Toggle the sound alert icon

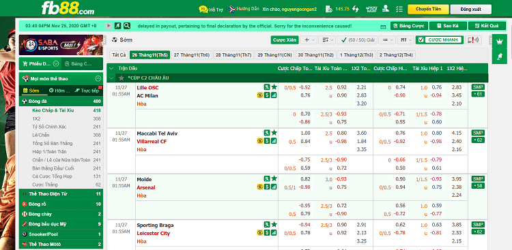(x=474, y=40)
